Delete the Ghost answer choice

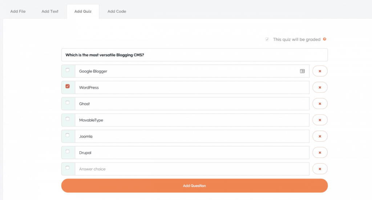click(320, 104)
